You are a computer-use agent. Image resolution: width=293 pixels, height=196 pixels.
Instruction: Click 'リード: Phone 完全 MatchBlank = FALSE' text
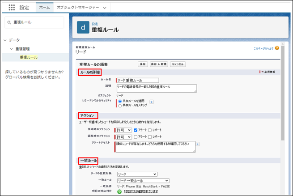coord(144,187)
